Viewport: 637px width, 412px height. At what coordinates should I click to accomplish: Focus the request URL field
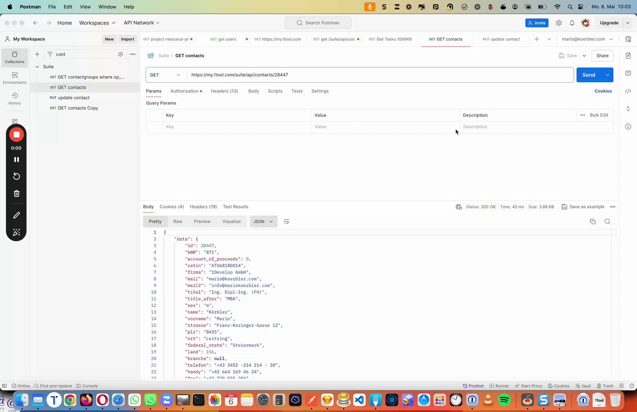pos(380,75)
